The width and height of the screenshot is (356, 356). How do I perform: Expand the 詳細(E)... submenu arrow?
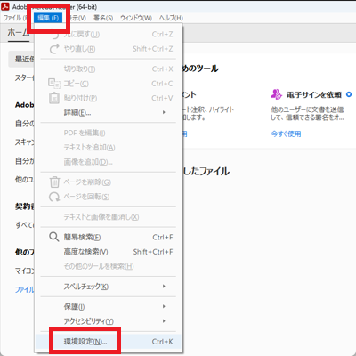(x=164, y=112)
